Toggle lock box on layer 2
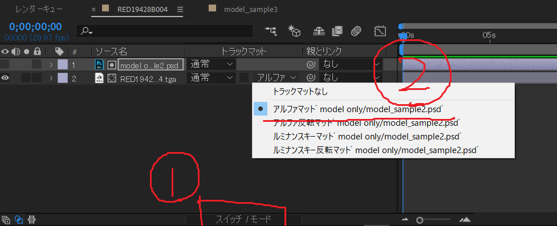The image size is (557, 226). coord(37,77)
